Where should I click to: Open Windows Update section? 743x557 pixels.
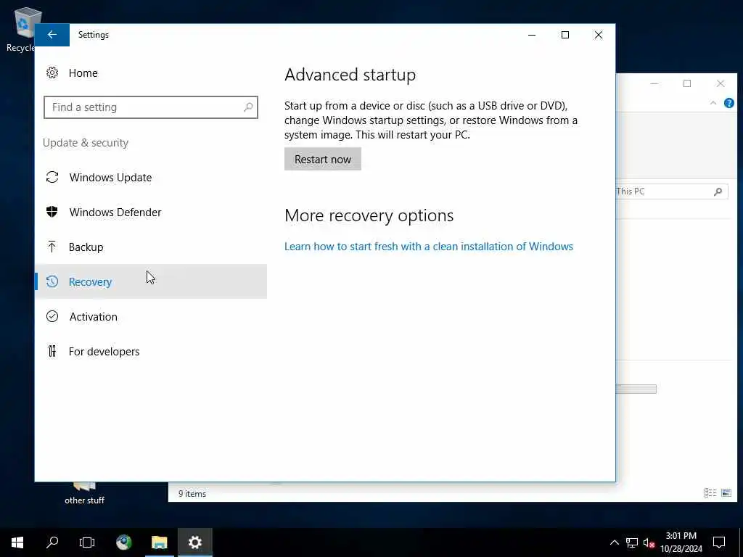tap(151, 177)
